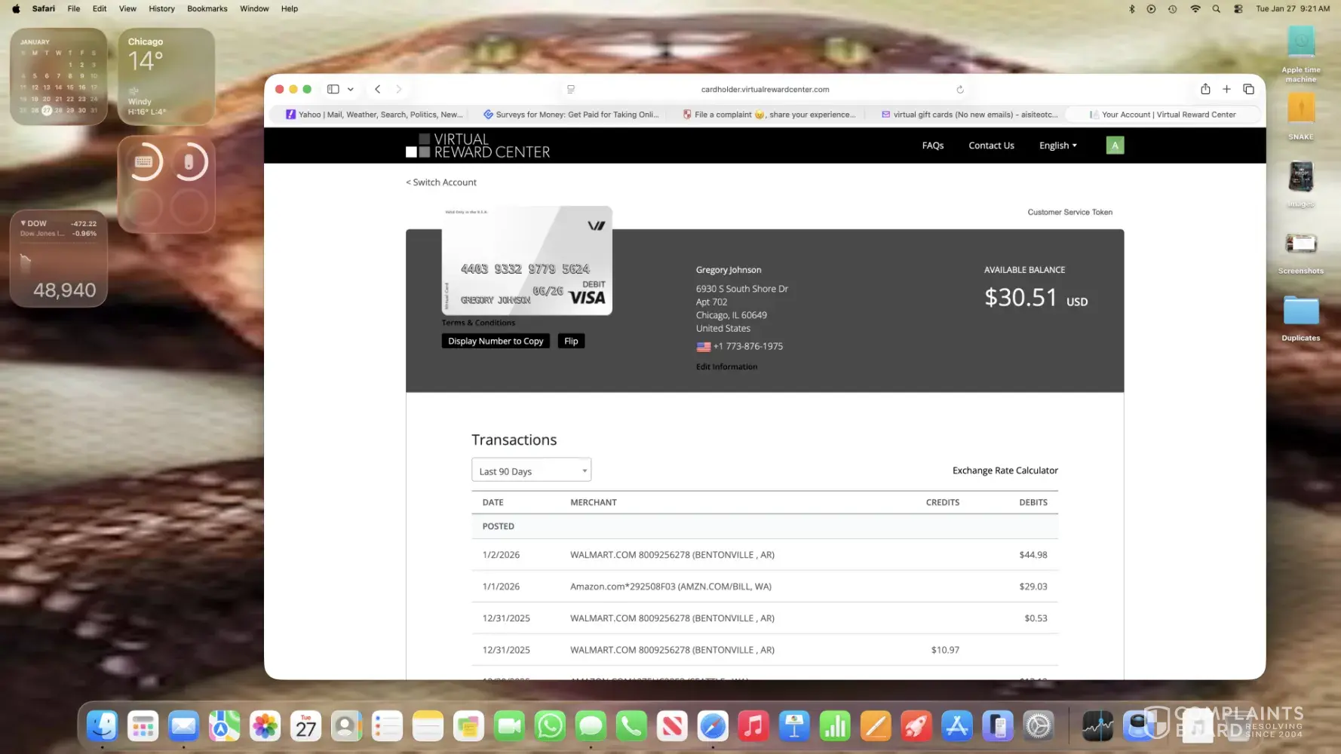Toggle the Safari sidebar

[x=333, y=89]
